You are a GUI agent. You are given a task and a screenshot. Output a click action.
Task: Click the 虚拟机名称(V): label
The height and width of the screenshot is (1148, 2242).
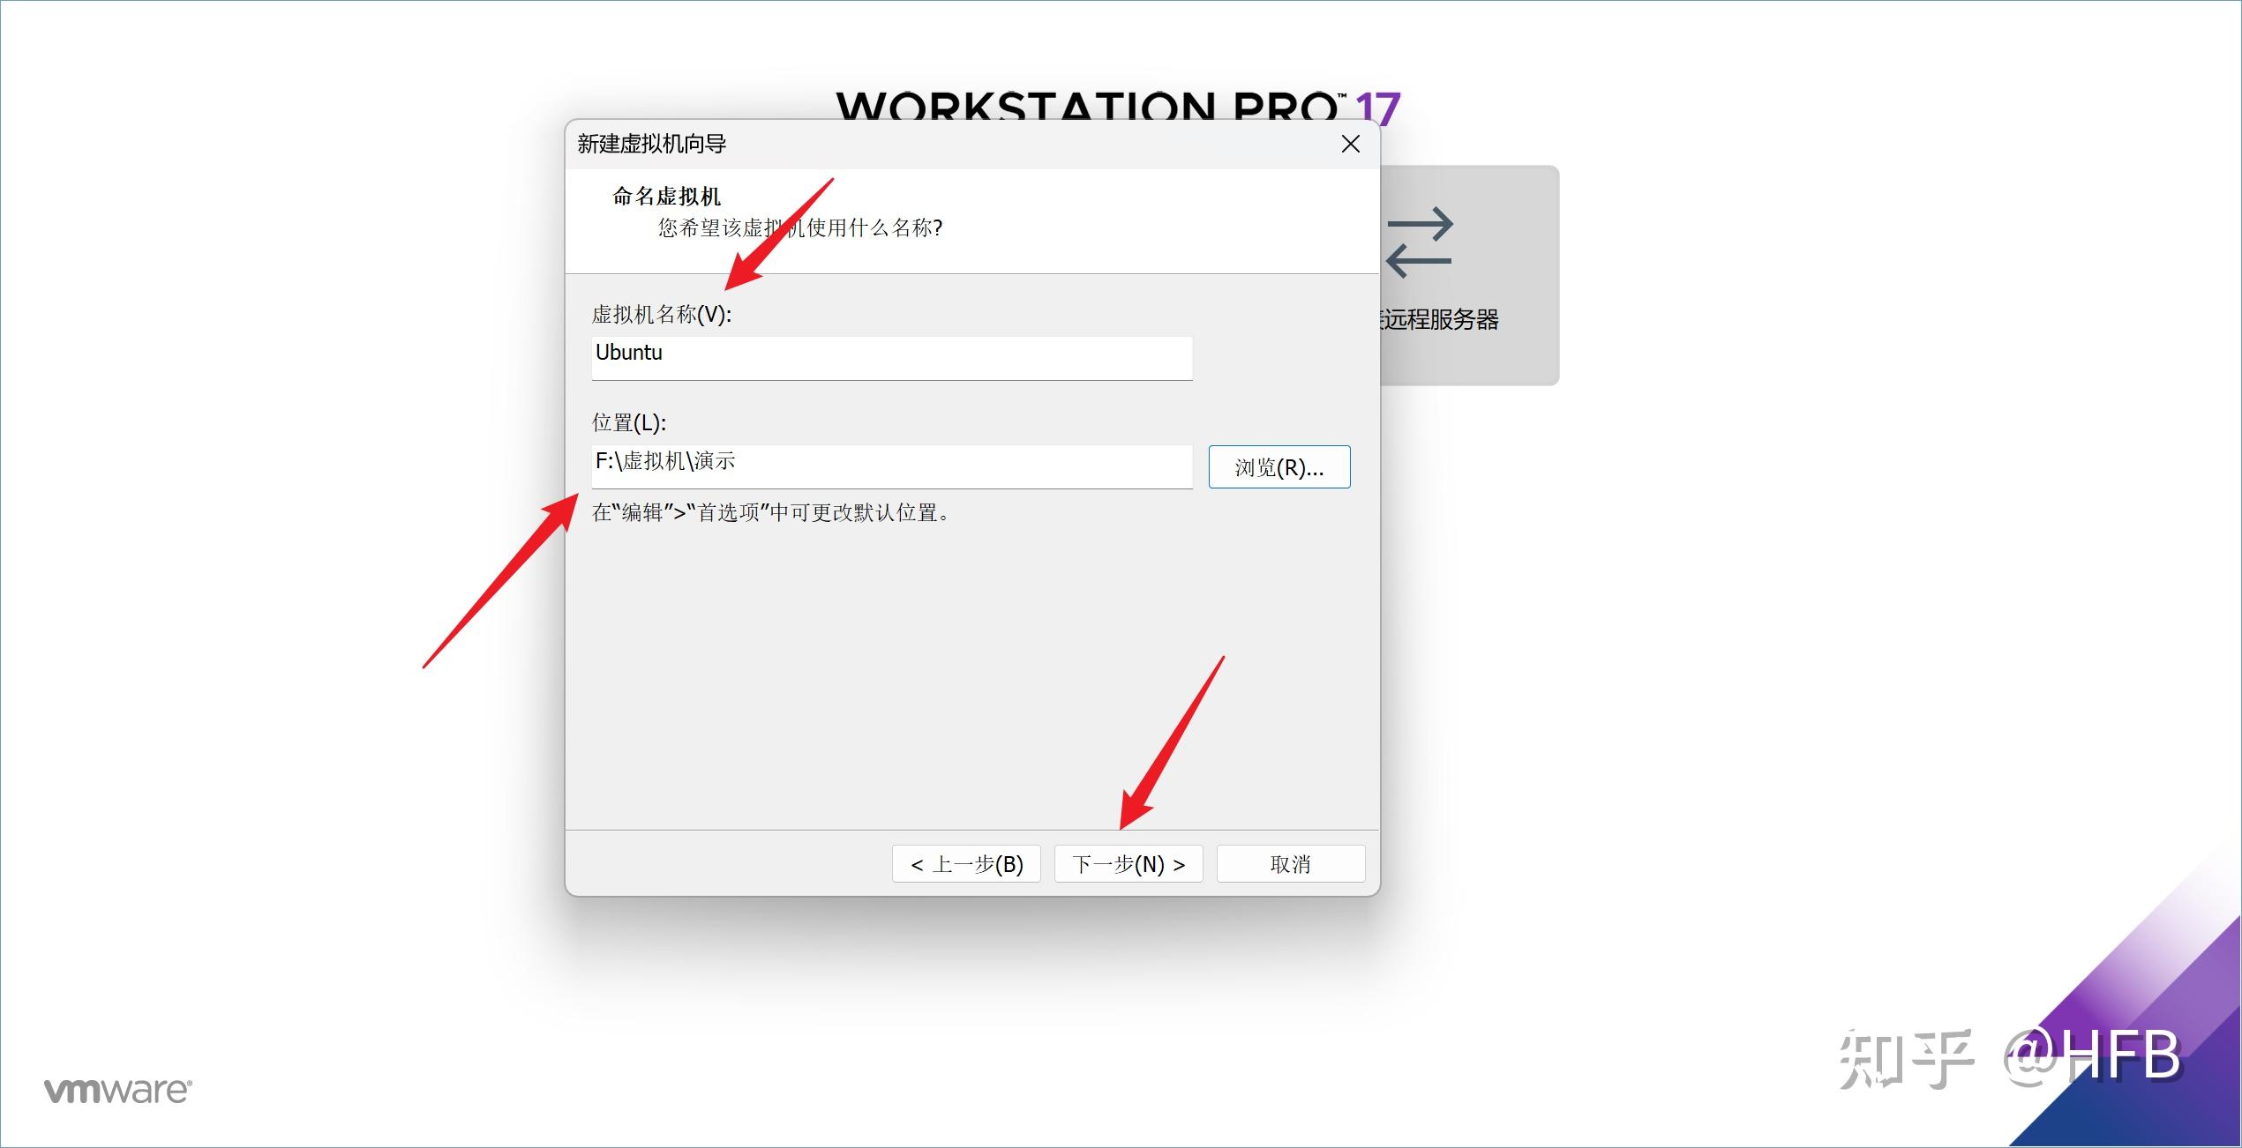pyautogui.click(x=662, y=315)
